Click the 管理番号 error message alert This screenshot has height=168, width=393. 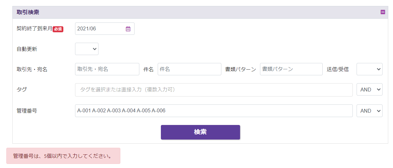[63, 156]
